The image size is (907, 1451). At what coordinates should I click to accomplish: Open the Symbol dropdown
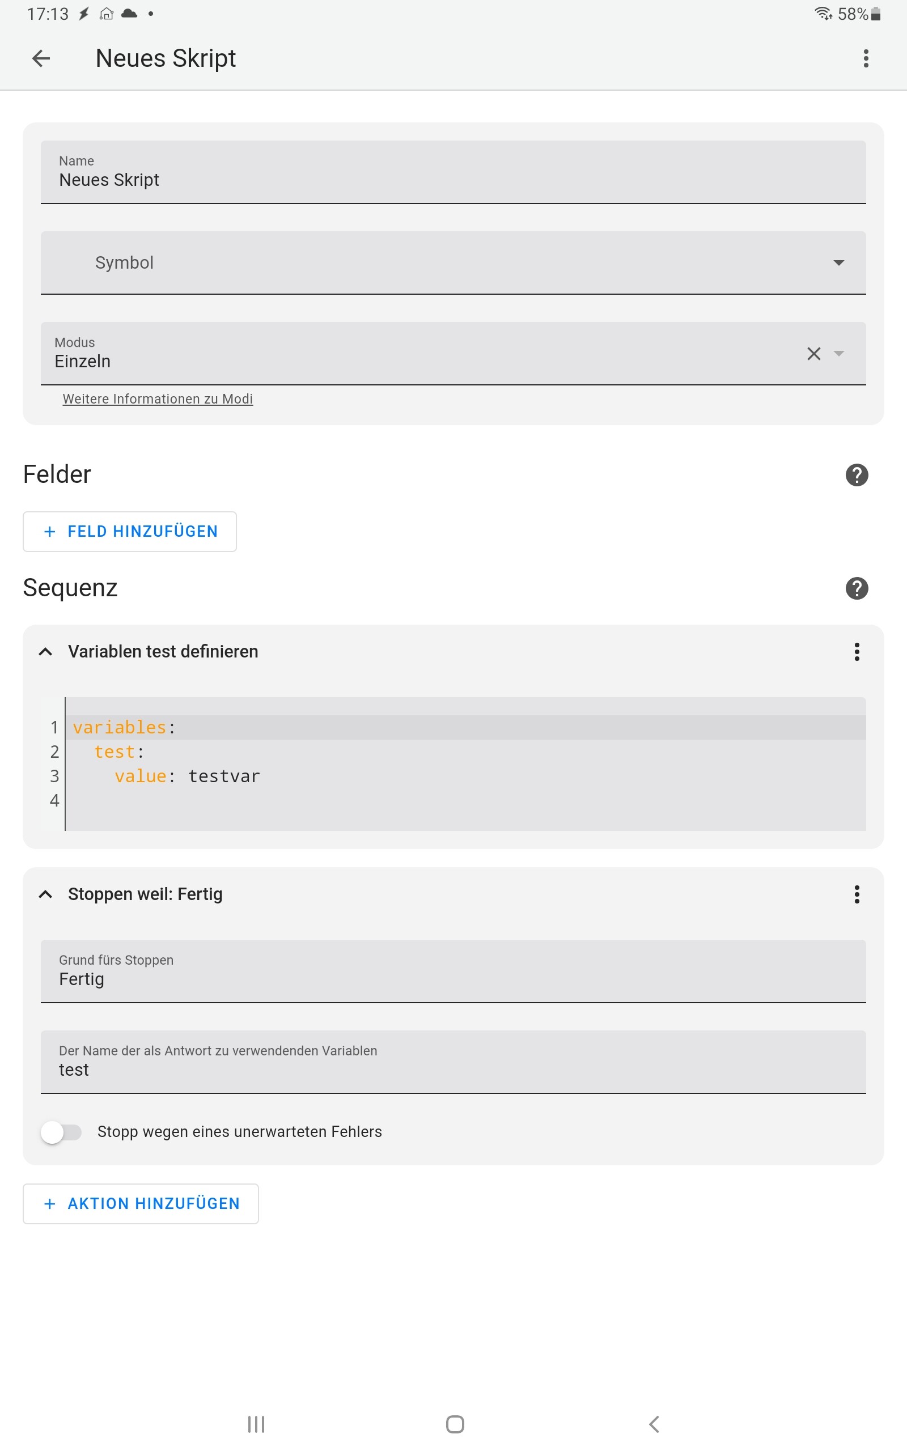point(453,262)
